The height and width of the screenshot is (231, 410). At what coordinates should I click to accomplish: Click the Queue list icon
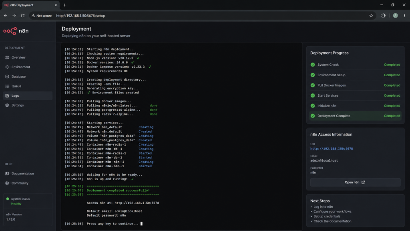[7, 86]
